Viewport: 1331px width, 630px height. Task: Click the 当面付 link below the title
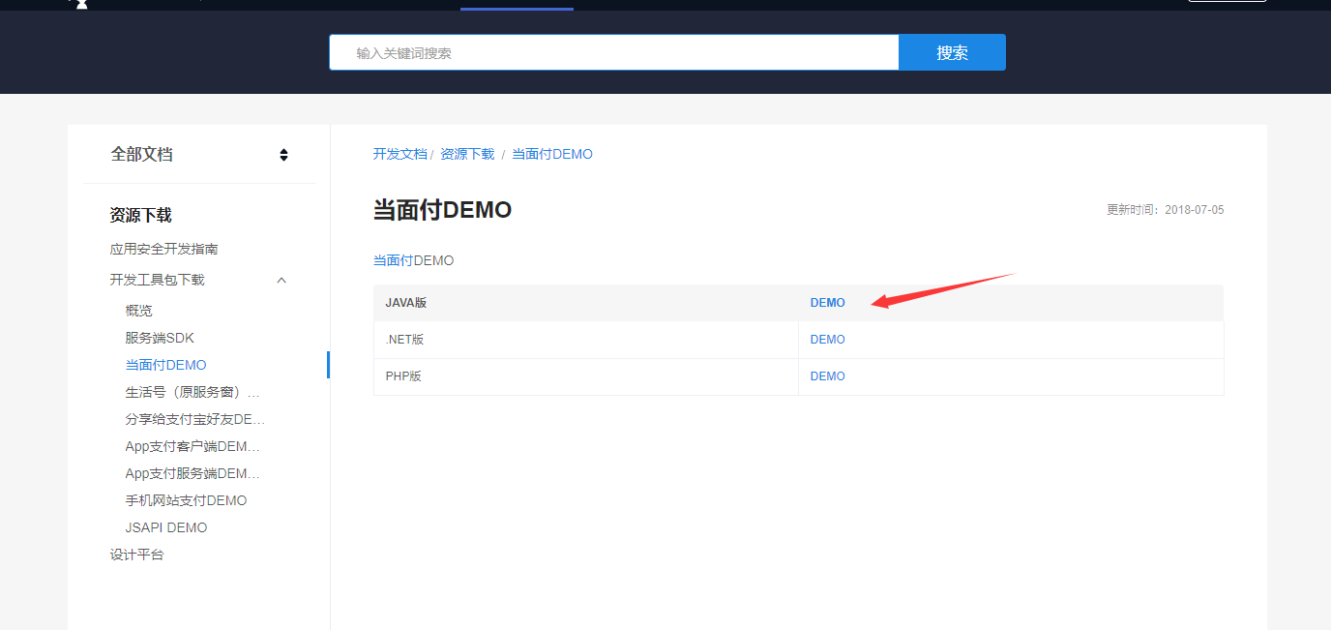pyautogui.click(x=393, y=260)
